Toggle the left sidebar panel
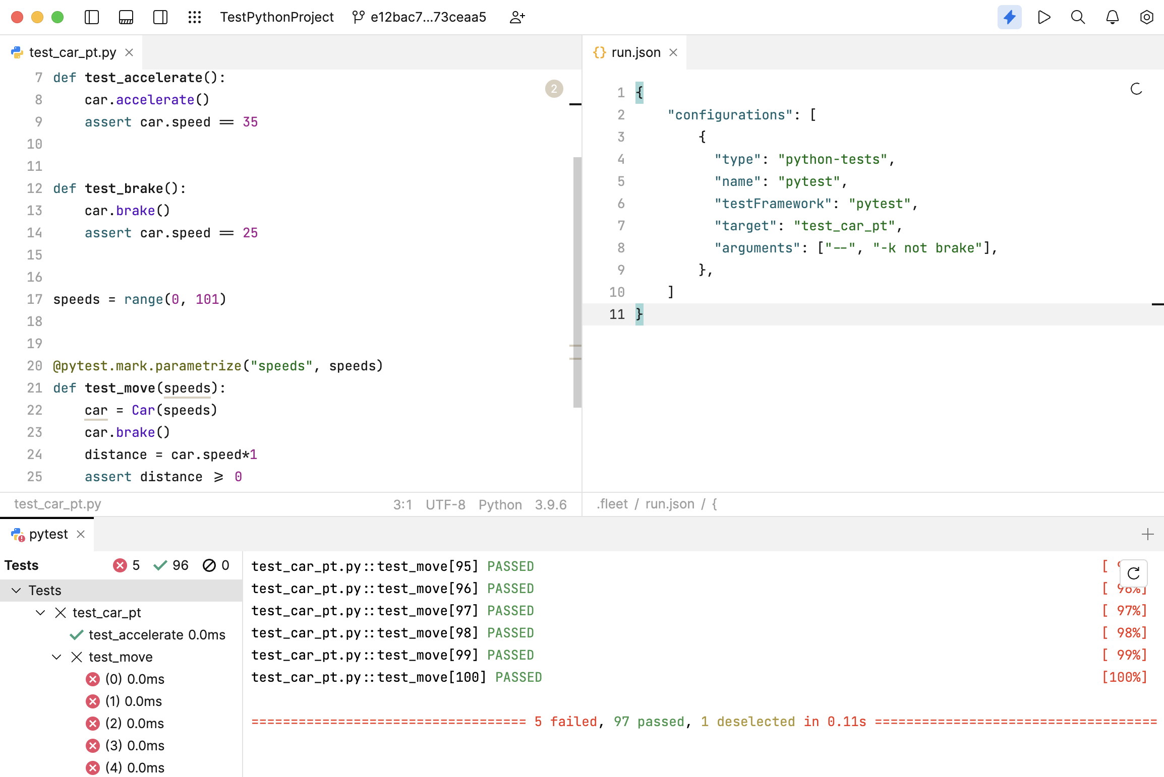 (92, 17)
